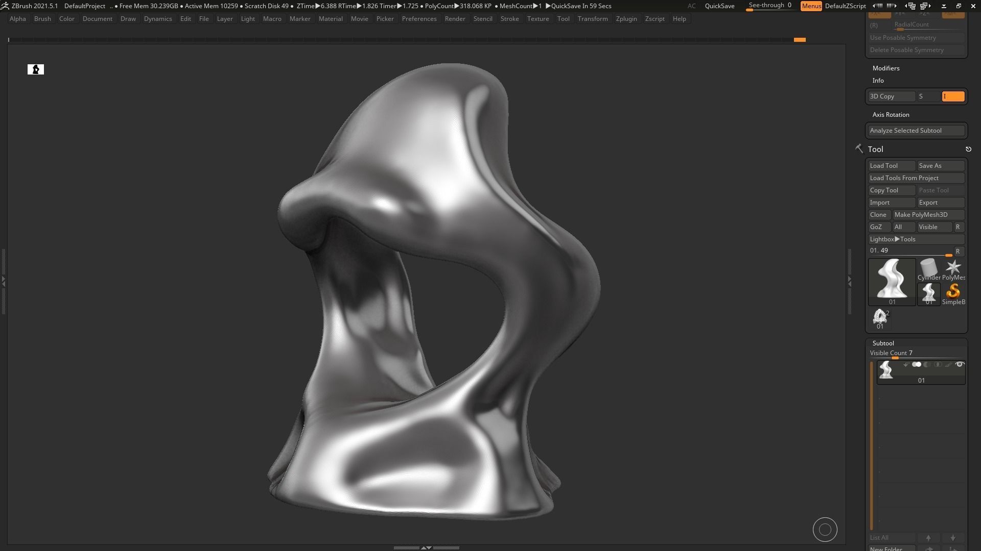This screenshot has height=551, width=981.
Task: Expand the Info section
Action: coord(878,81)
